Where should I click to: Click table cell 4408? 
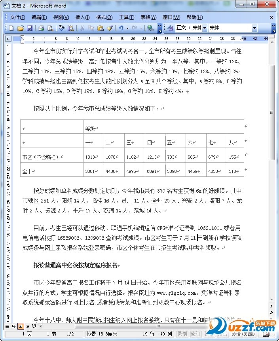point(114,169)
